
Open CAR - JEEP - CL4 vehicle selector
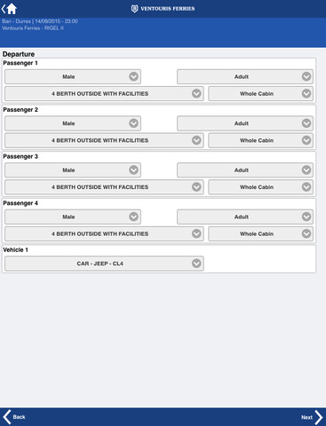[x=104, y=264]
